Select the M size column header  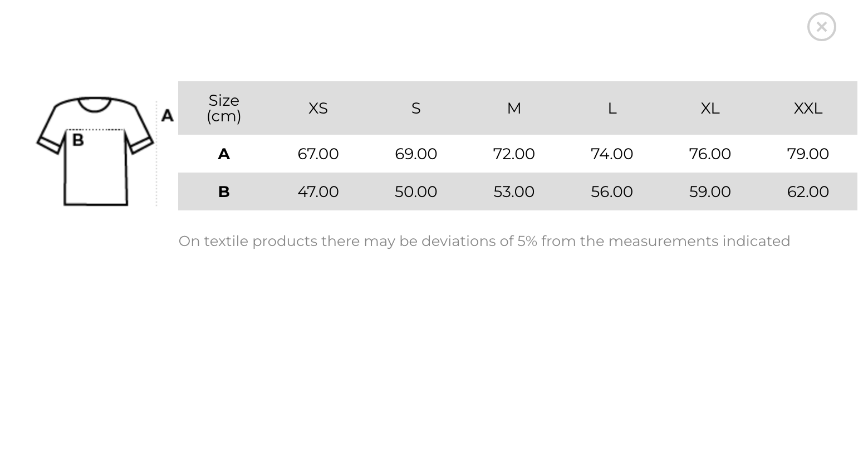[514, 108]
